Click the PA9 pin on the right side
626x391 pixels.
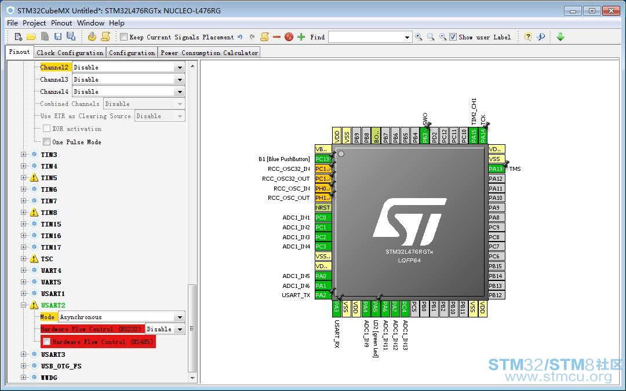coord(497,207)
